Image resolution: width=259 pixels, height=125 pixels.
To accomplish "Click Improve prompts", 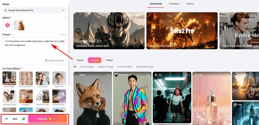I will [x=55, y=61].
